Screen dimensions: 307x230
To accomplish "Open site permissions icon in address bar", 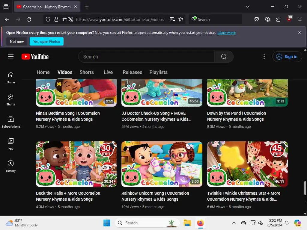I will (65, 19).
